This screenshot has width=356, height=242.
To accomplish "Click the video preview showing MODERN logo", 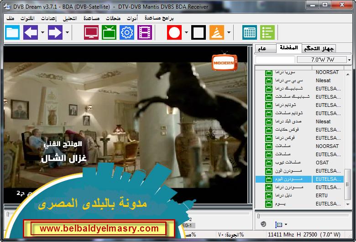I will pyautogui.click(x=126, y=125).
